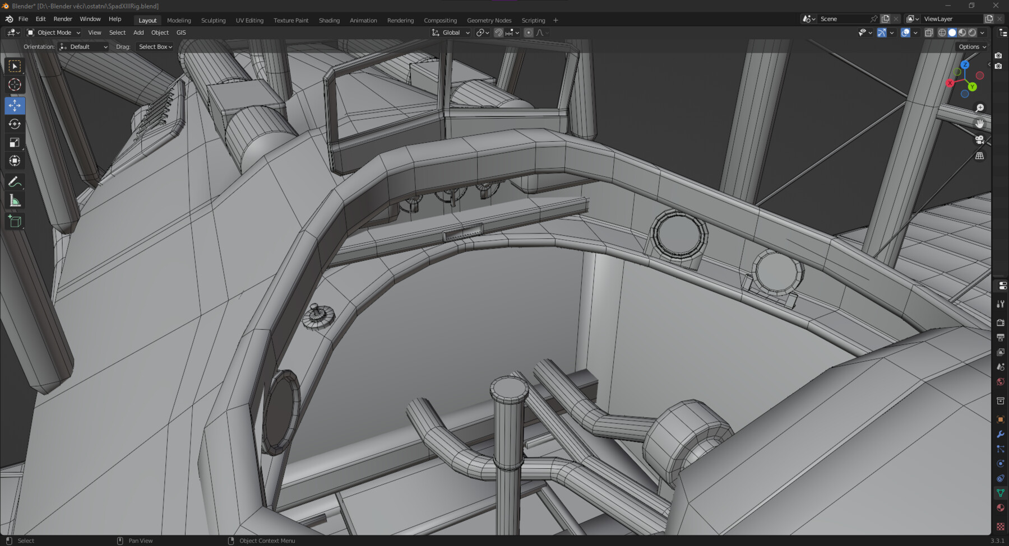This screenshot has width=1009, height=546.
Task: Select the Measure tool
Action: pyautogui.click(x=15, y=201)
